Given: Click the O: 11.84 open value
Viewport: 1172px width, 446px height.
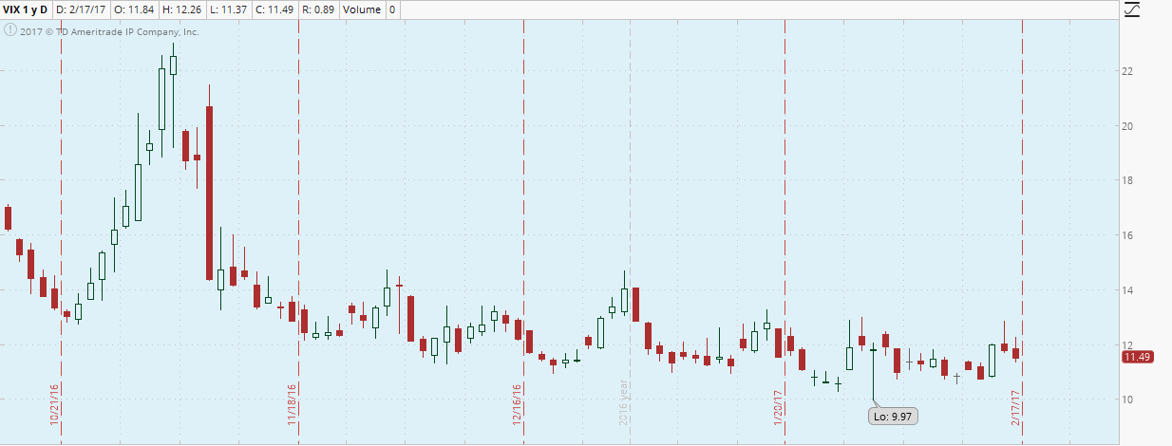Looking at the screenshot, I should click(134, 9).
